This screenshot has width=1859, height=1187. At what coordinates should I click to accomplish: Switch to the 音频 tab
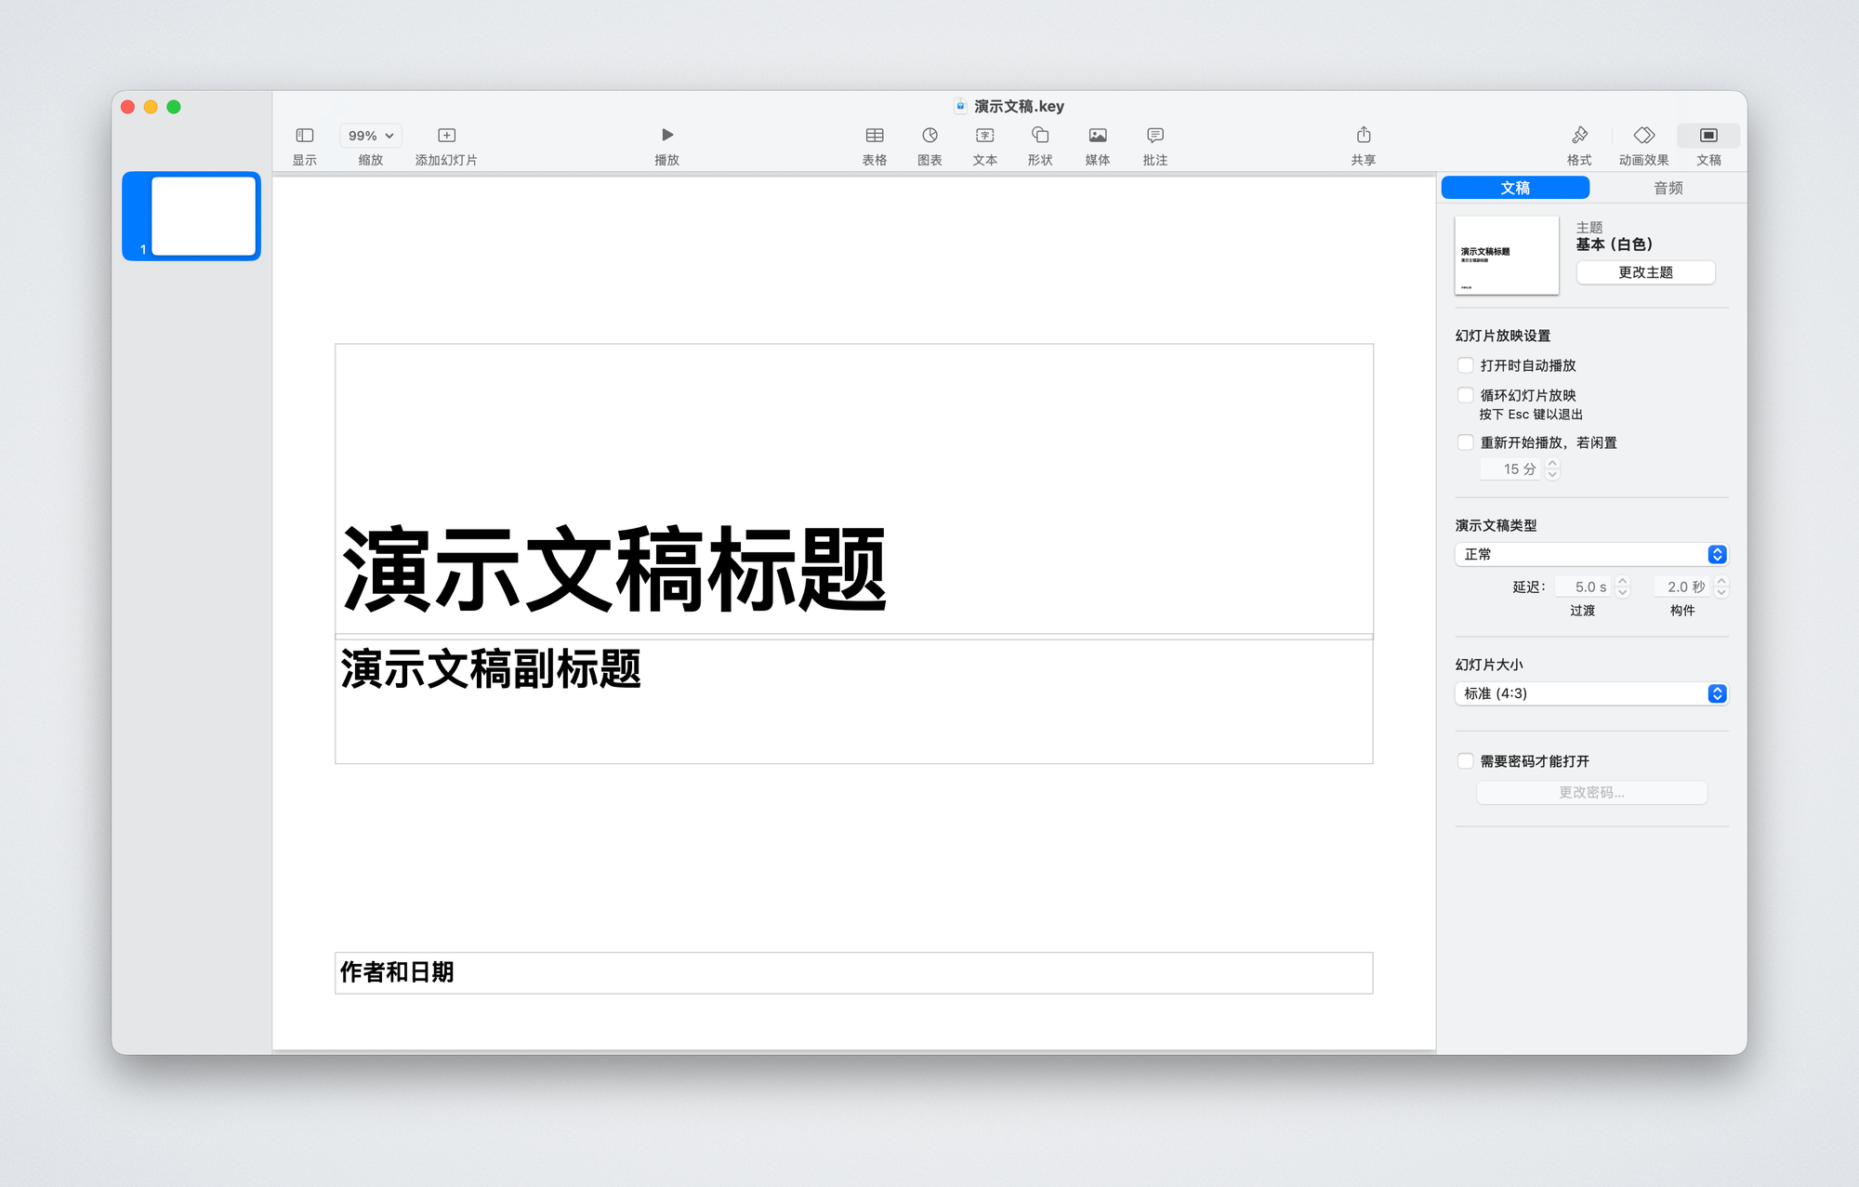(1668, 188)
